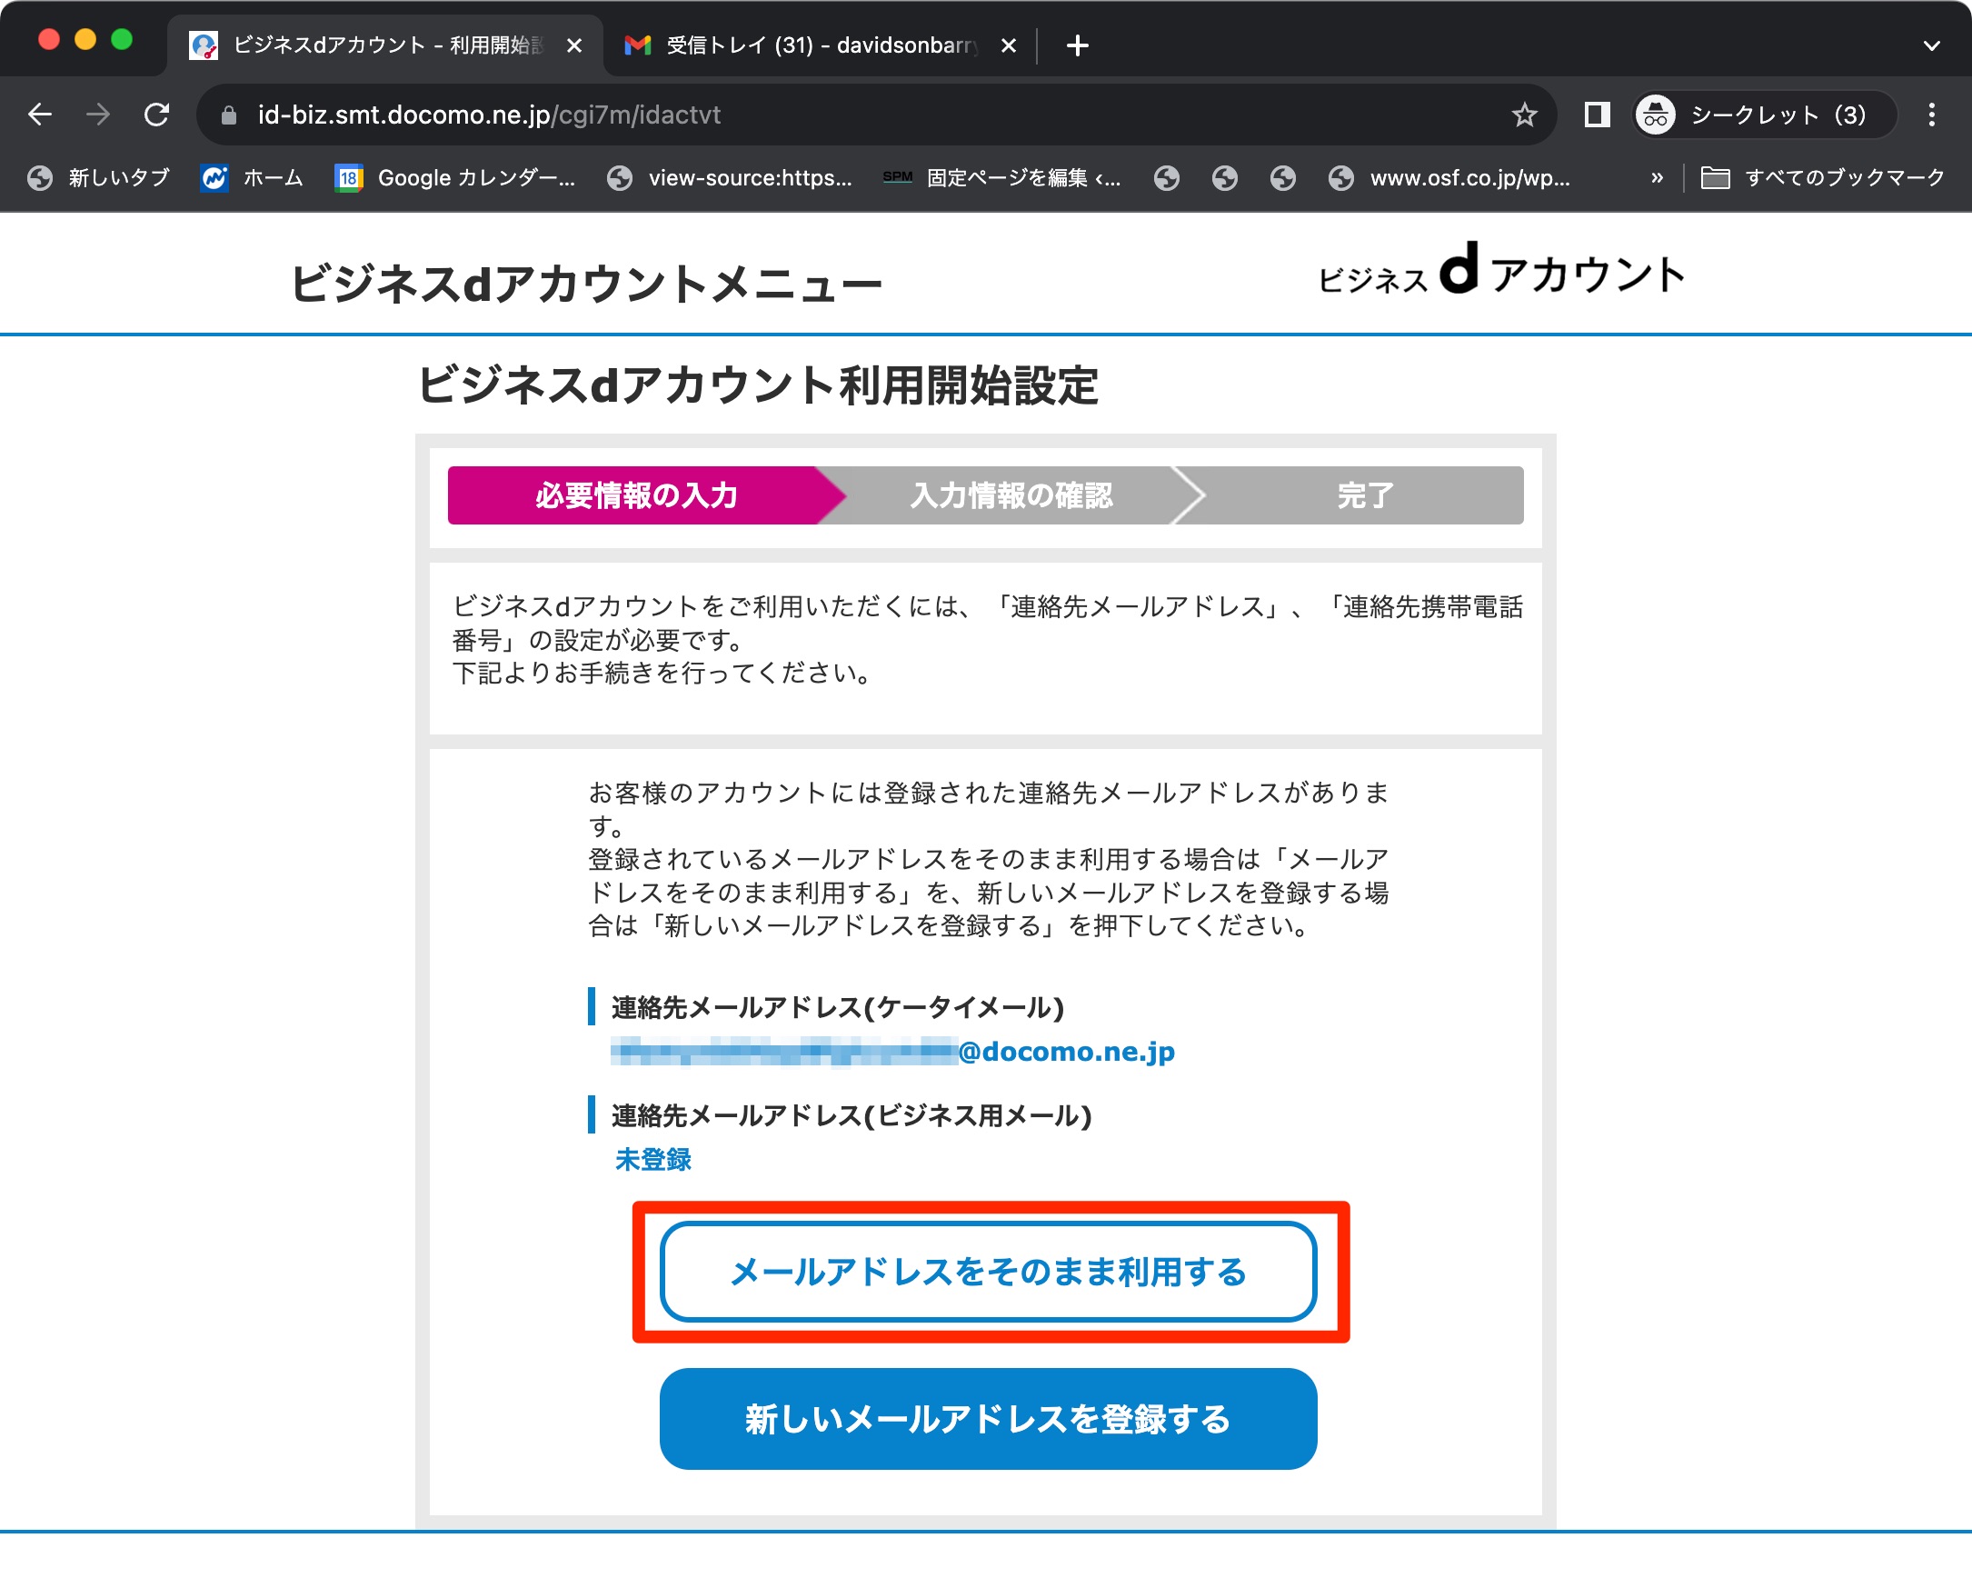Click the macOS green fullscreen button

click(x=122, y=40)
